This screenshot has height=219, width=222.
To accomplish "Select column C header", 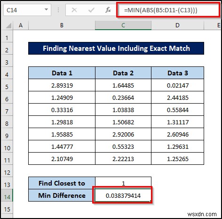I will pyautogui.click(x=123, y=25).
